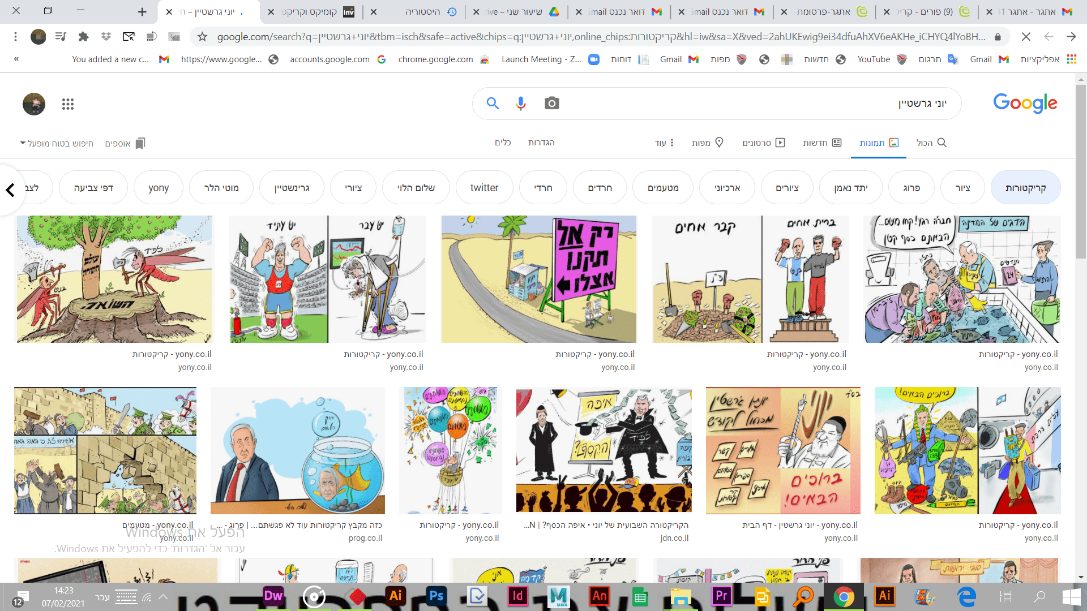
Task: Toggle the קריקטורות filter chip
Action: (x=1025, y=188)
